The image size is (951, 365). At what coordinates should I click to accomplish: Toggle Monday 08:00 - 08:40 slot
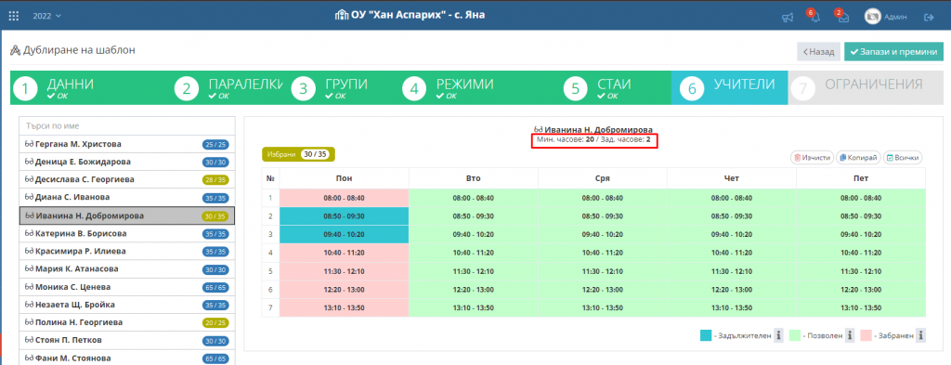point(344,198)
